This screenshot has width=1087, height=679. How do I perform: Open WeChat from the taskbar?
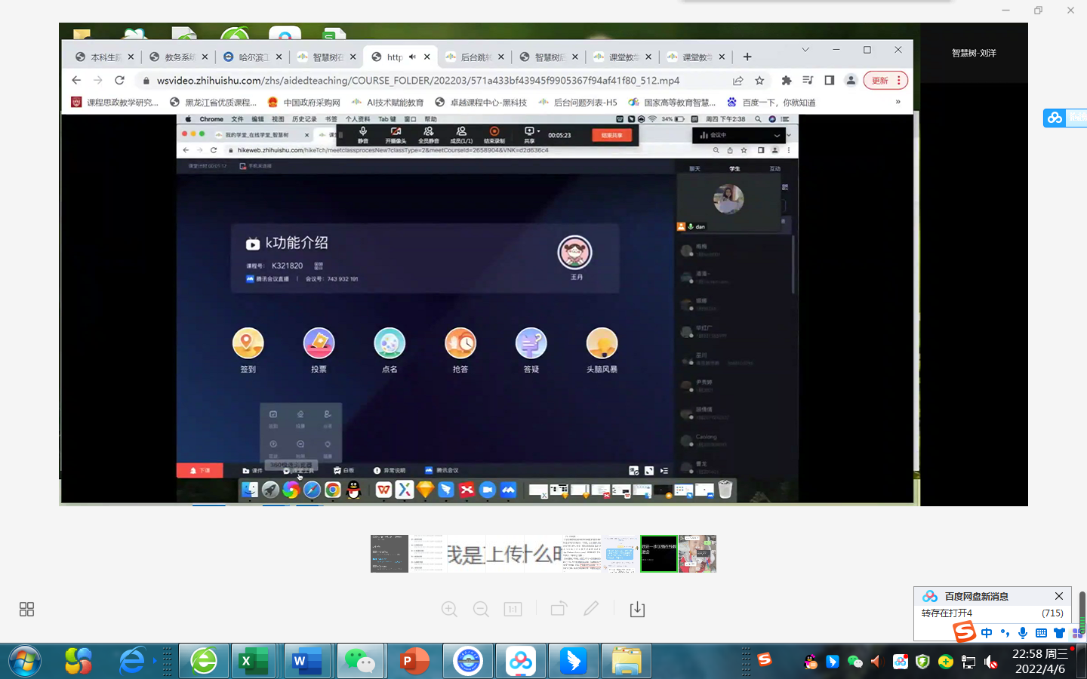click(360, 662)
